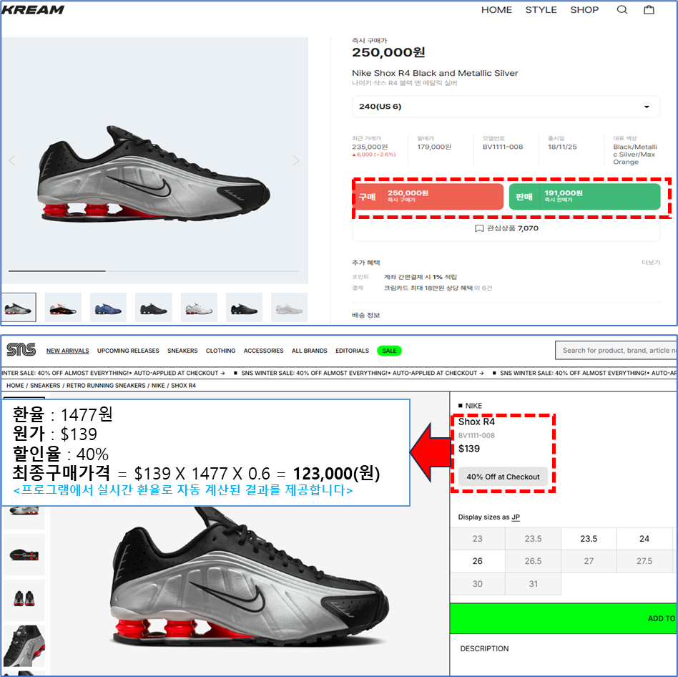The image size is (678, 677).
Task: Open the KREAM search magnifier icon
Action: (621, 9)
